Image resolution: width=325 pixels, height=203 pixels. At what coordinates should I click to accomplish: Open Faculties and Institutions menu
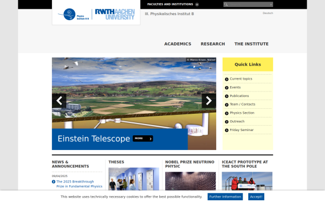[x=170, y=4]
